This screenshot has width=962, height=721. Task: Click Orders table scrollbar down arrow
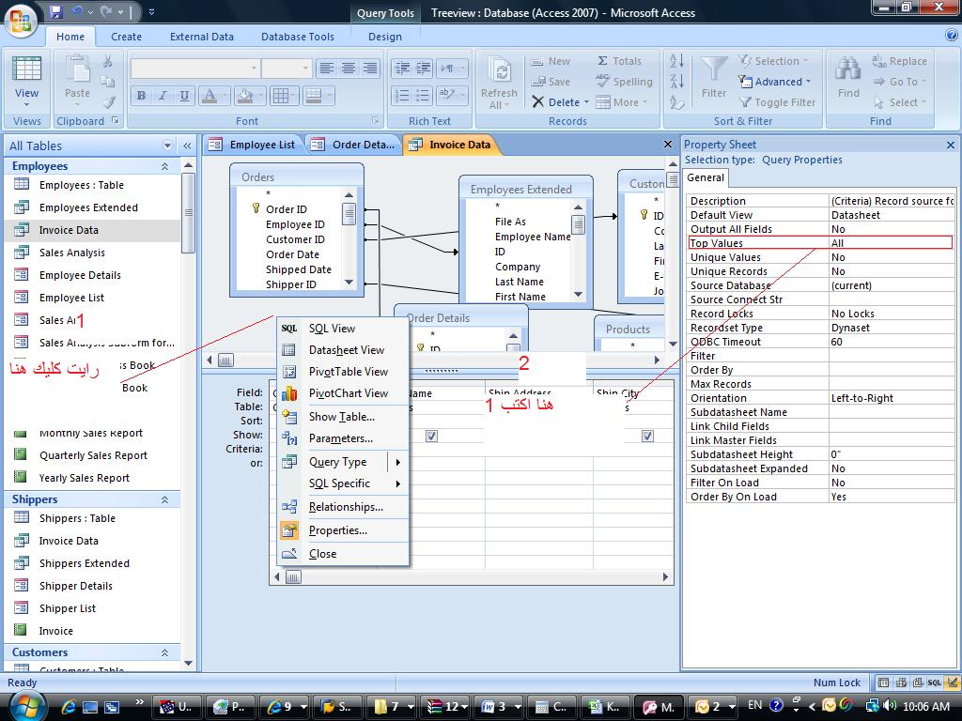(349, 283)
